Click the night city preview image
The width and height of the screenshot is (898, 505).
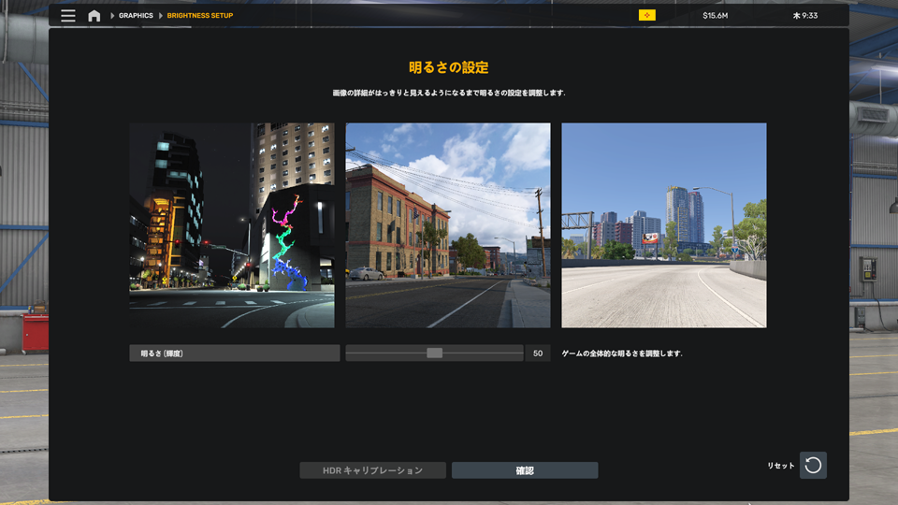point(231,225)
